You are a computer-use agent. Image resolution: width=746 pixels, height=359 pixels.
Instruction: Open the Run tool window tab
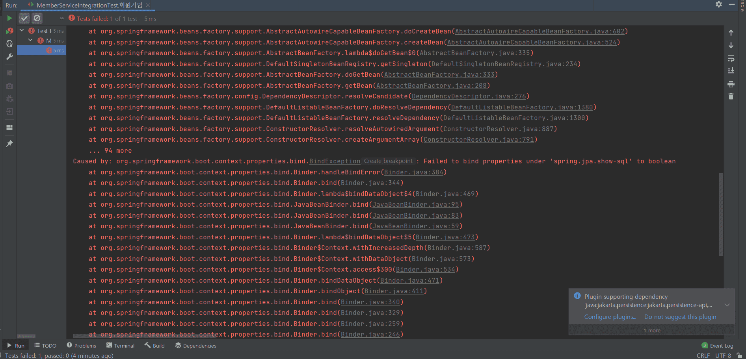pyautogui.click(x=16, y=346)
